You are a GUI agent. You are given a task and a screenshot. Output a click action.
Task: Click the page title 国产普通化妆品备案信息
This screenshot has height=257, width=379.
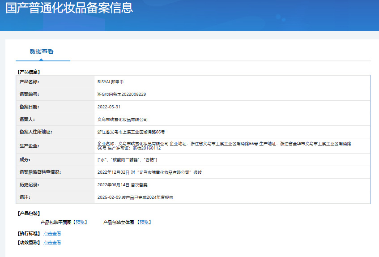[69, 8]
